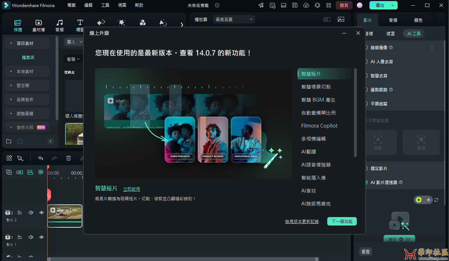Expand the 調整圖層 tree item
The height and width of the screenshot is (261, 449).
(x=11, y=113)
